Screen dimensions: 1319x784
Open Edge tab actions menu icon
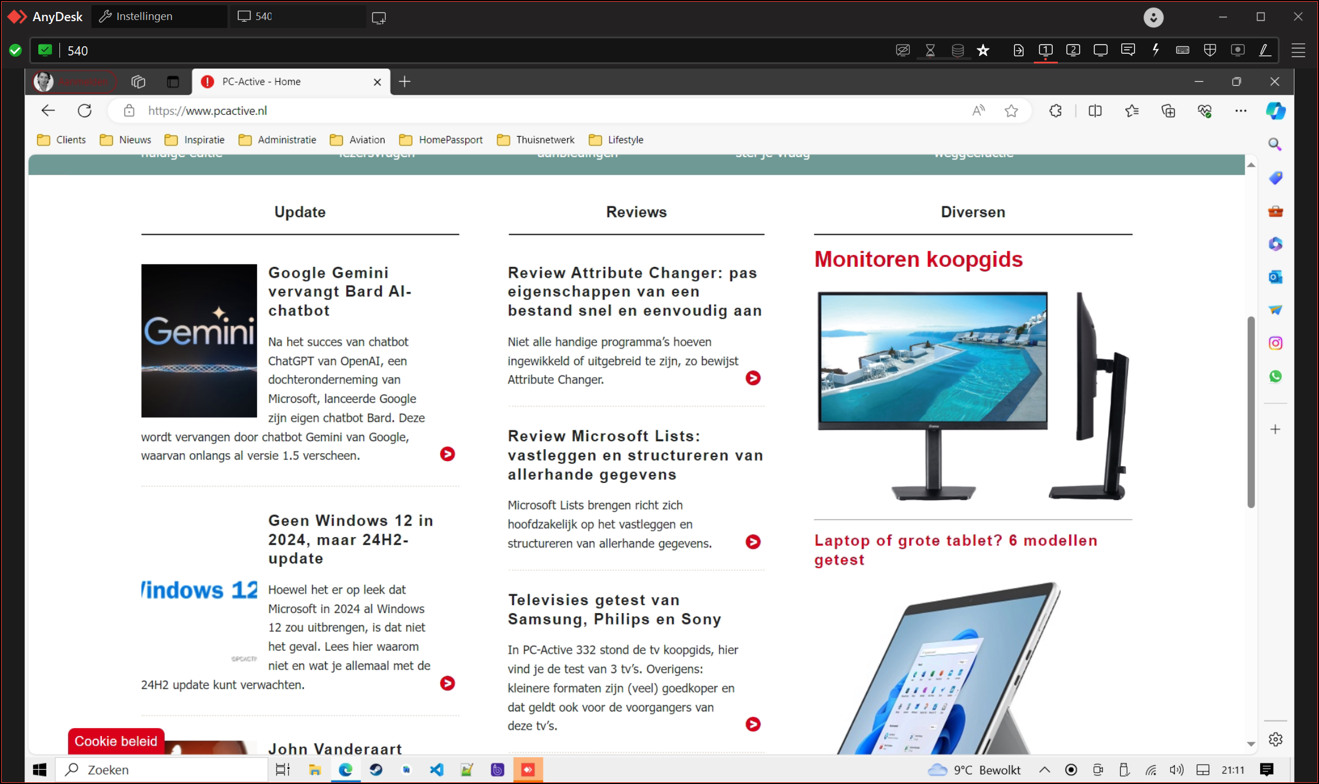point(138,82)
